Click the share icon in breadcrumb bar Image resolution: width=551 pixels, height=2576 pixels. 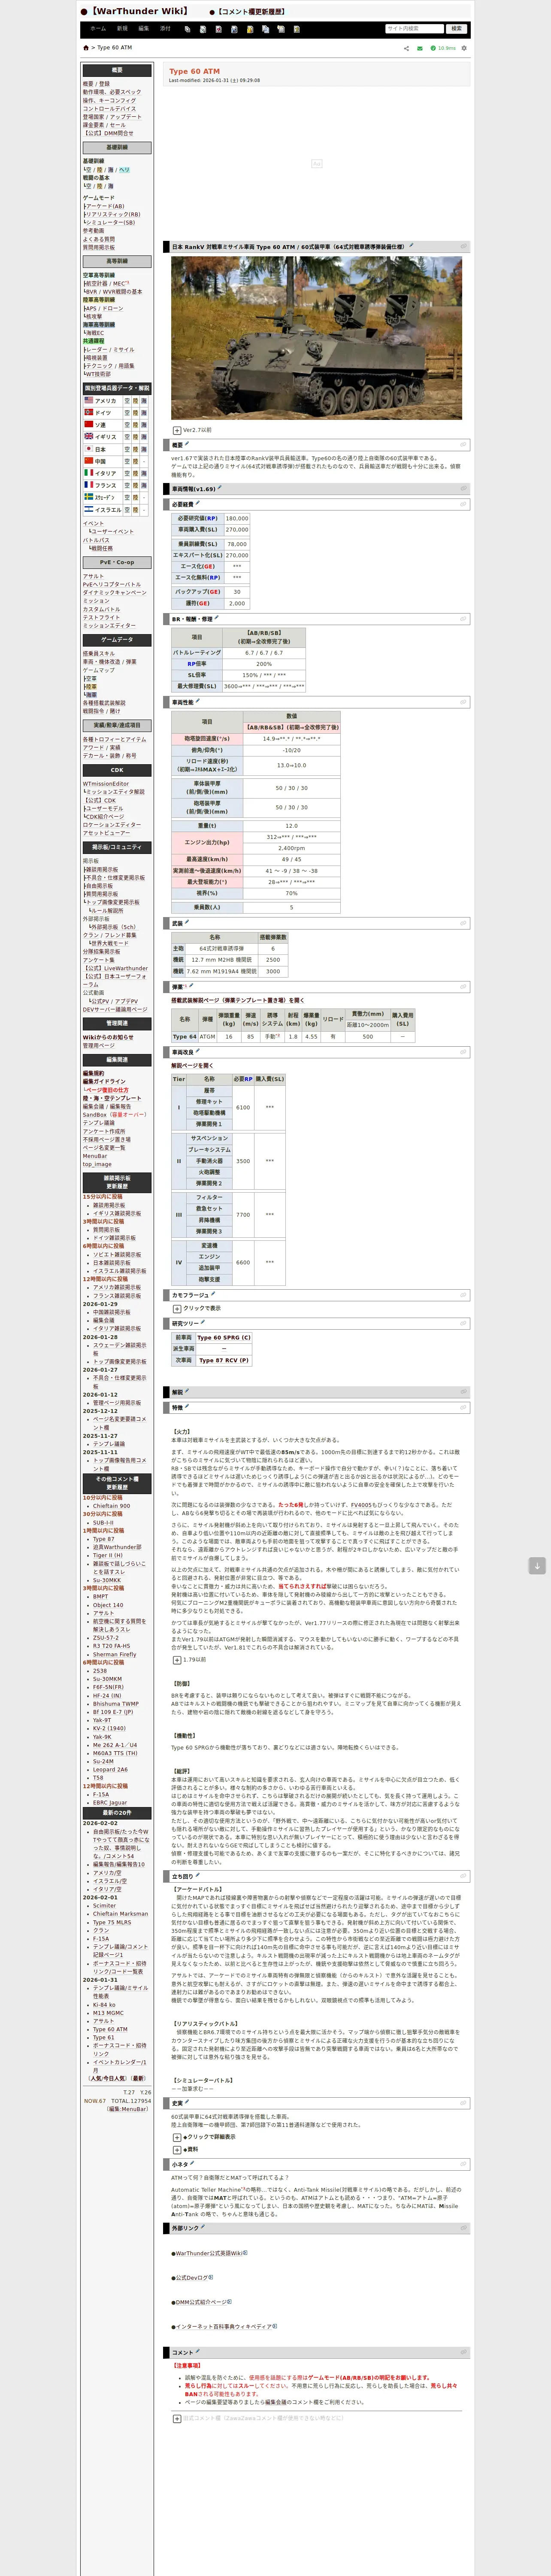pyautogui.click(x=406, y=48)
